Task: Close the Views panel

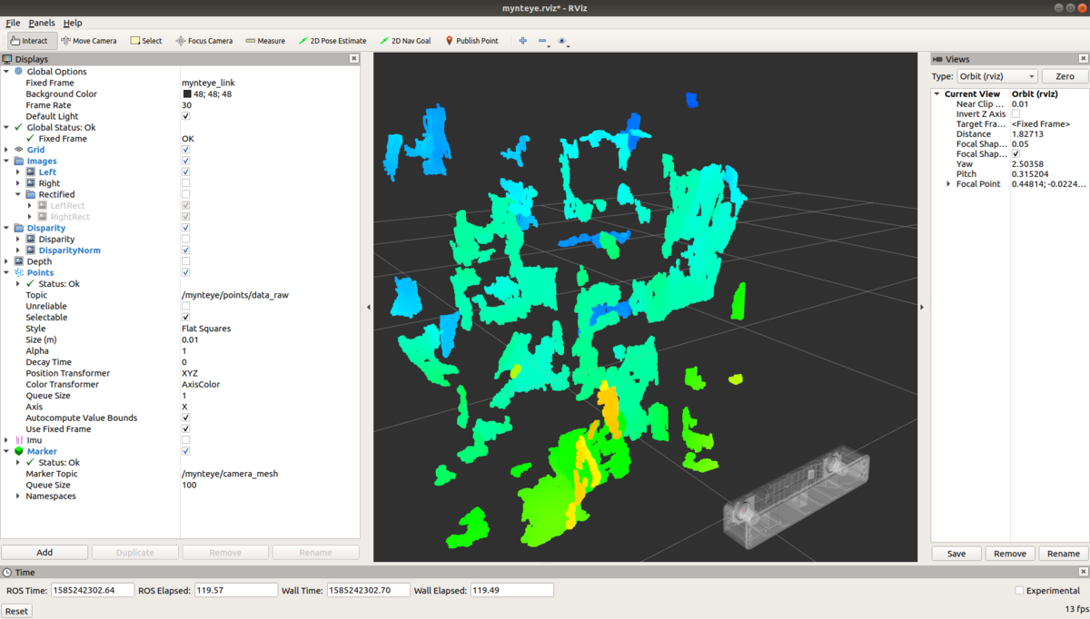Action: [1082, 59]
